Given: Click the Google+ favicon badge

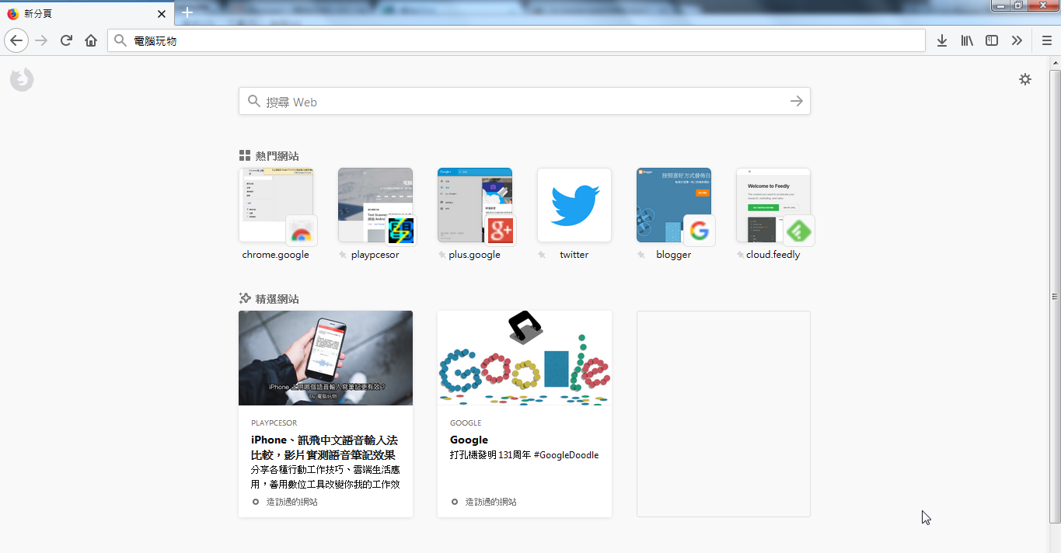Looking at the screenshot, I should coord(501,231).
